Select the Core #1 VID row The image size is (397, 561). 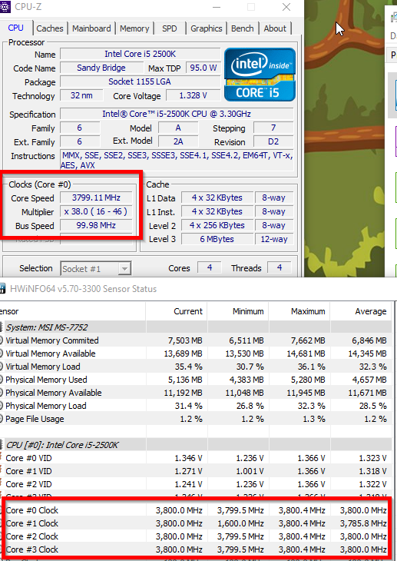(196, 471)
